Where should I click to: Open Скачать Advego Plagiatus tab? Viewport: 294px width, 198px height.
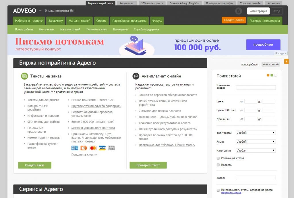(x=185, y=3)
